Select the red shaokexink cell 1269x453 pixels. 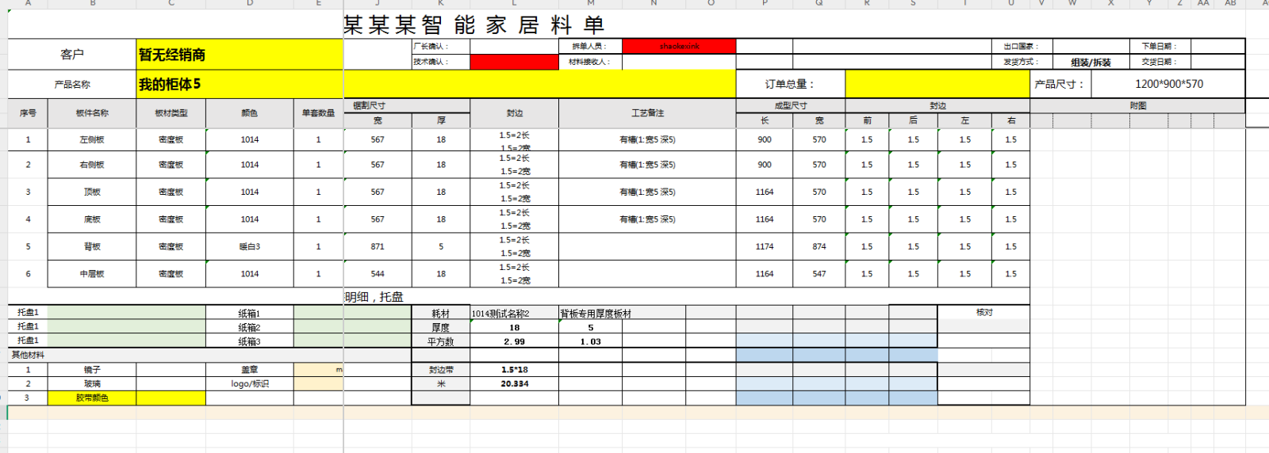click(679, 47)
